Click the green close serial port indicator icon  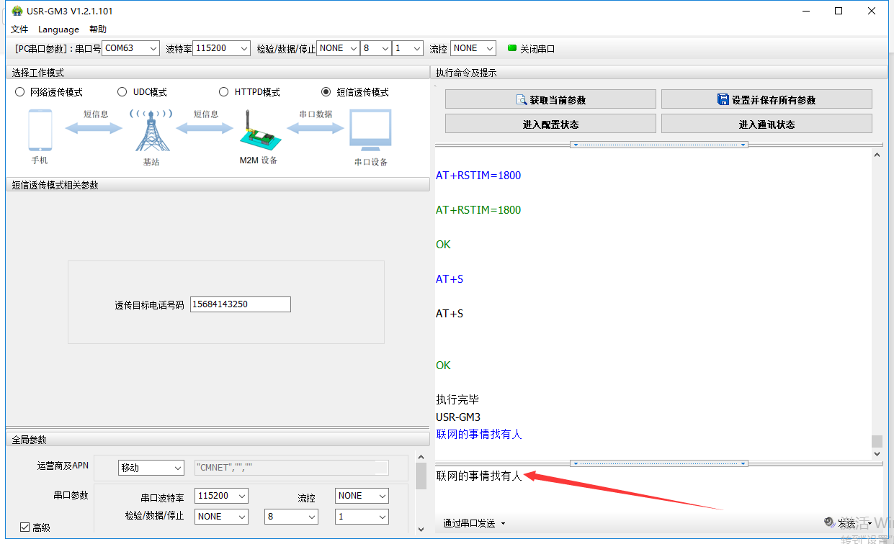512,48
